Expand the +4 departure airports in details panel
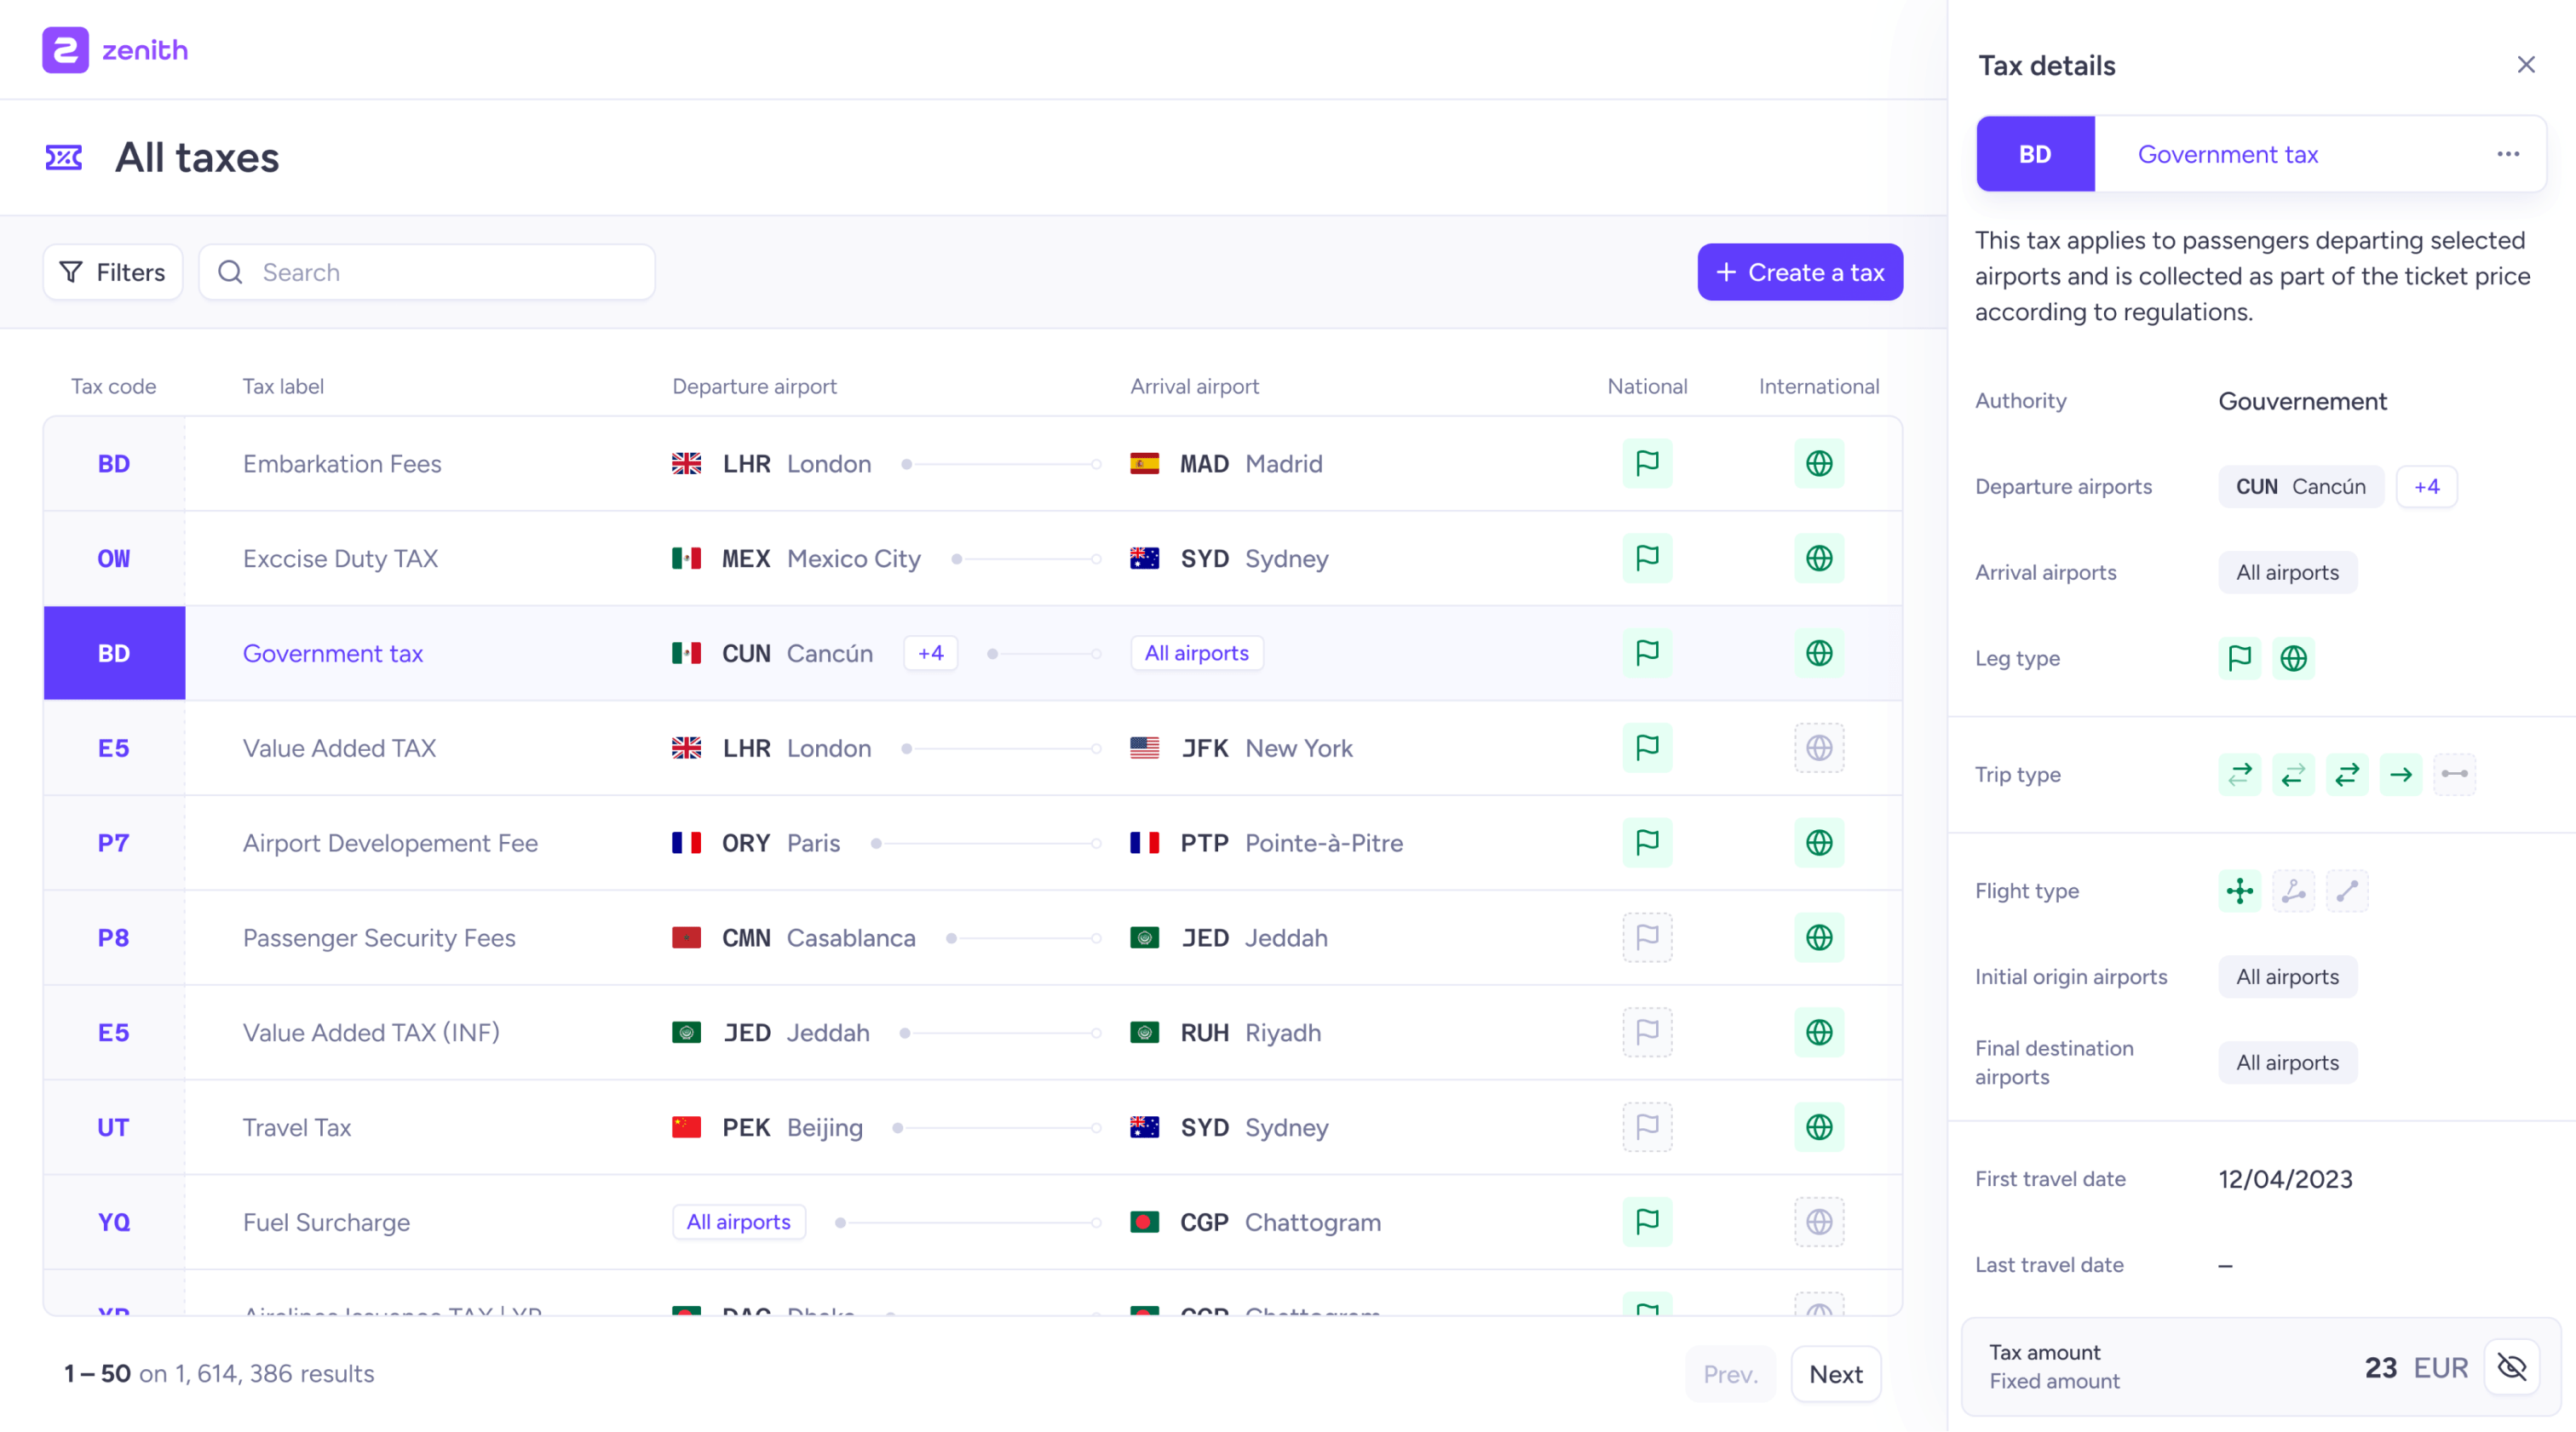Screen dimensions: 2576x1432 [x=2427, y=487]
